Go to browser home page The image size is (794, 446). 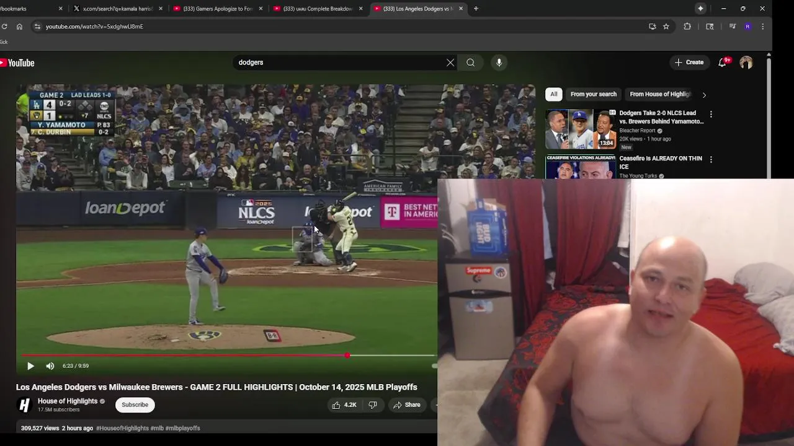(x=19, y=27)
